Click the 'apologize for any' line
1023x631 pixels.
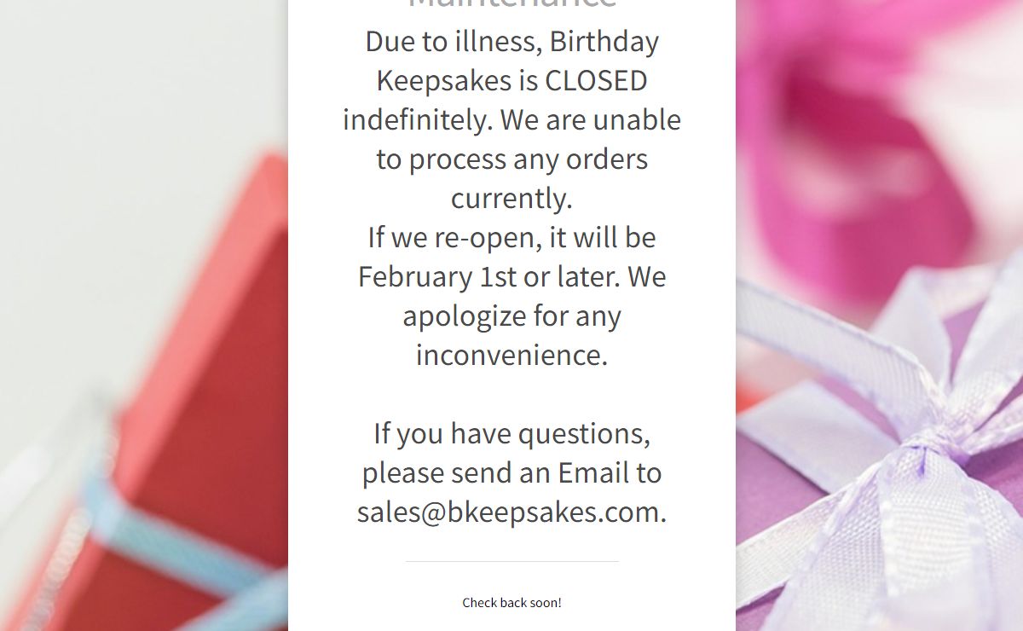point(511,315)
